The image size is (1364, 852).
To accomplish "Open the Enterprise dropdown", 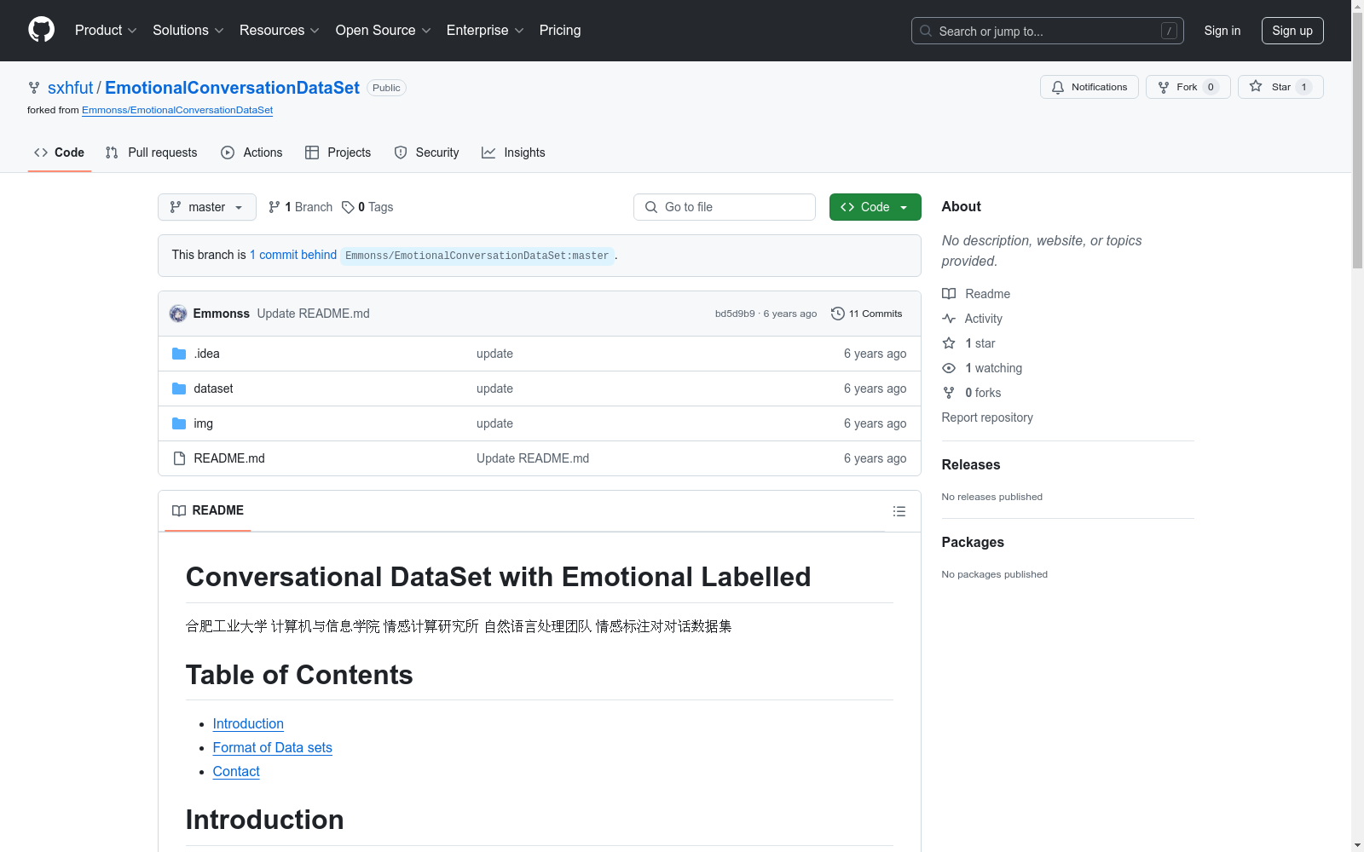I will pos(485,30).
